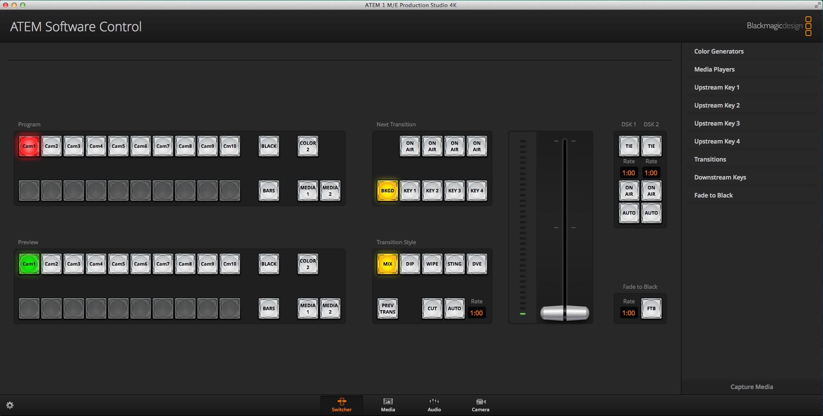Select BLACK on the Program bus
The height and width of the screenshot is (416, 823).
pyautogui.click(x=269, y=146)
